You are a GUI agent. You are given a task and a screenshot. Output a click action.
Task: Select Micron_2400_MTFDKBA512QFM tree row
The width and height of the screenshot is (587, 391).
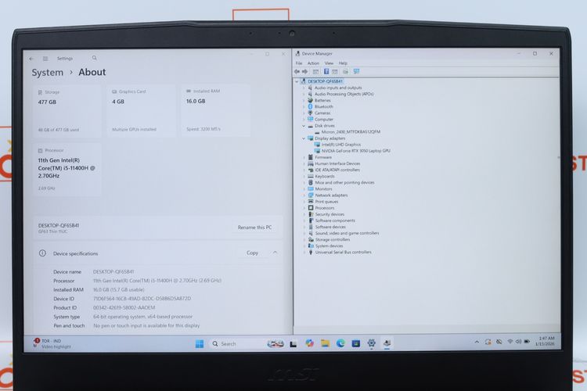(351, 132)
